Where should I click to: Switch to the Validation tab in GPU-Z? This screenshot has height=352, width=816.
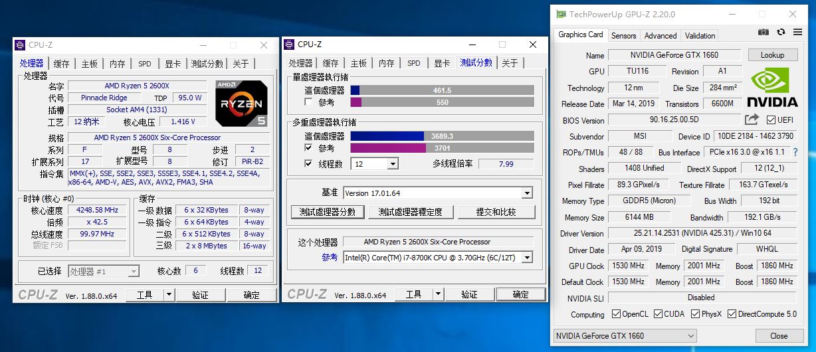click(700, 36)
